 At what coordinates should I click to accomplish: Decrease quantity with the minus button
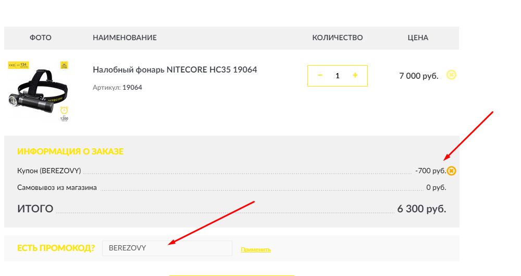[x=320, y=75]
